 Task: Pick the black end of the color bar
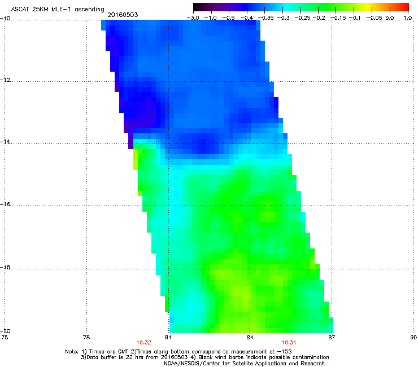click(197, 7)
